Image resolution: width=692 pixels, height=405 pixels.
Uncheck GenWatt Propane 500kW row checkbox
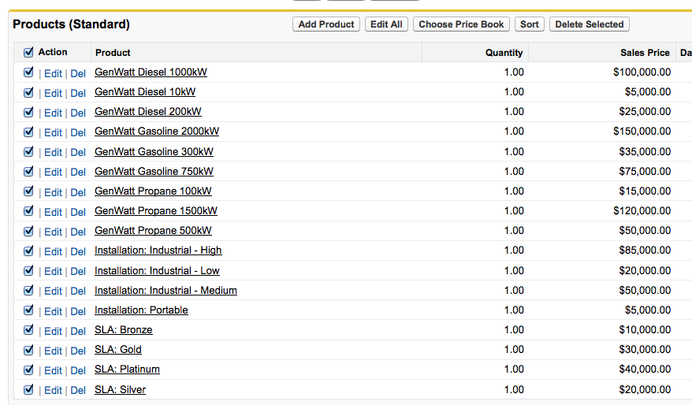coord(28,231)
